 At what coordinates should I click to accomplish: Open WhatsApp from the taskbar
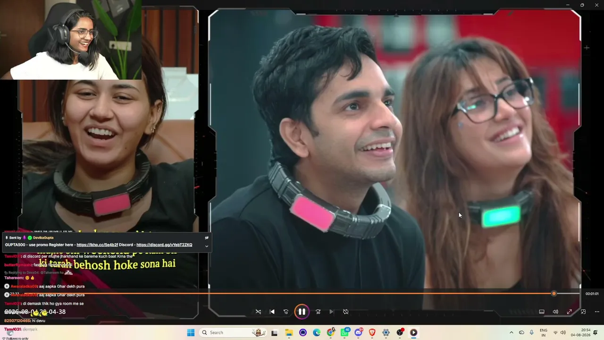coord(345,332)
